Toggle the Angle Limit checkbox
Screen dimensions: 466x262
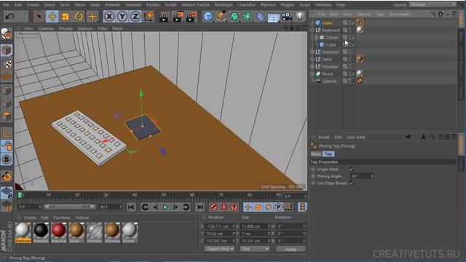[352, 169]
